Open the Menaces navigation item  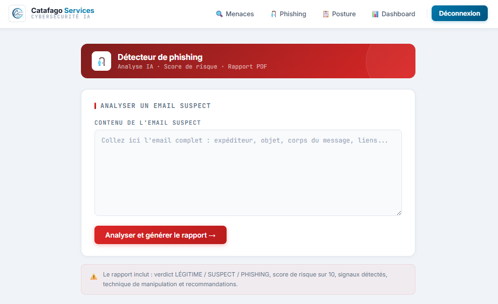tap(235, 14)
